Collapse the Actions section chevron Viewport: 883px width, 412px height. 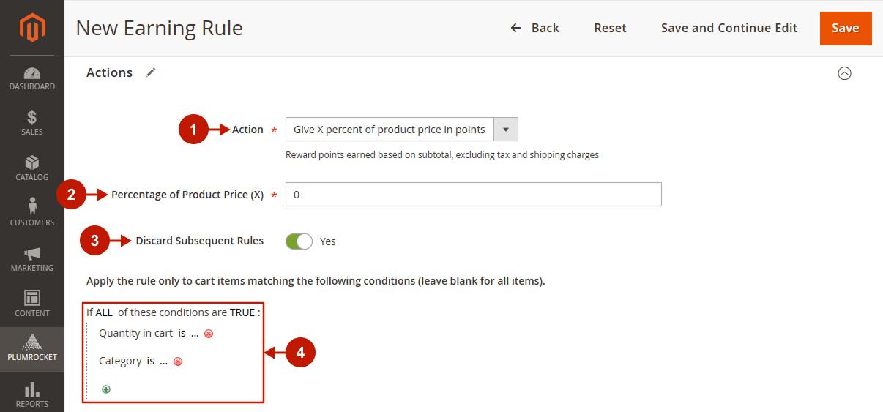[844, 73]
